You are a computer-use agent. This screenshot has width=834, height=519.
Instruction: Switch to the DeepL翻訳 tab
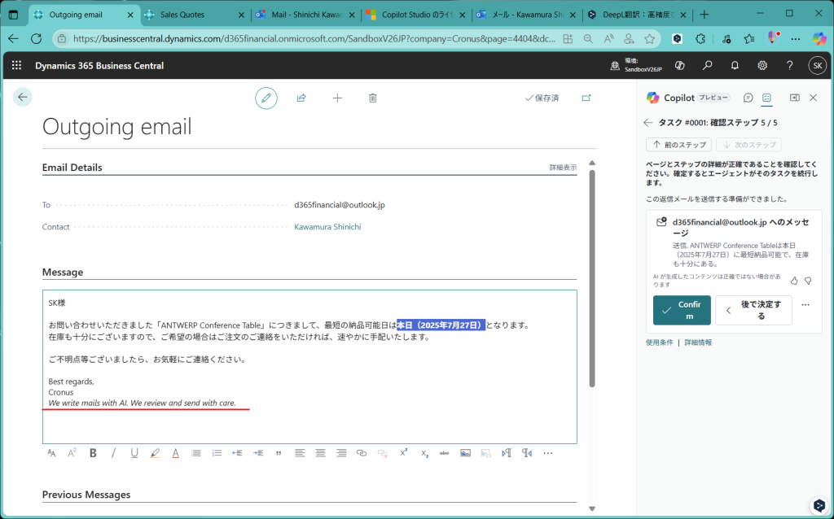[637, 15]
